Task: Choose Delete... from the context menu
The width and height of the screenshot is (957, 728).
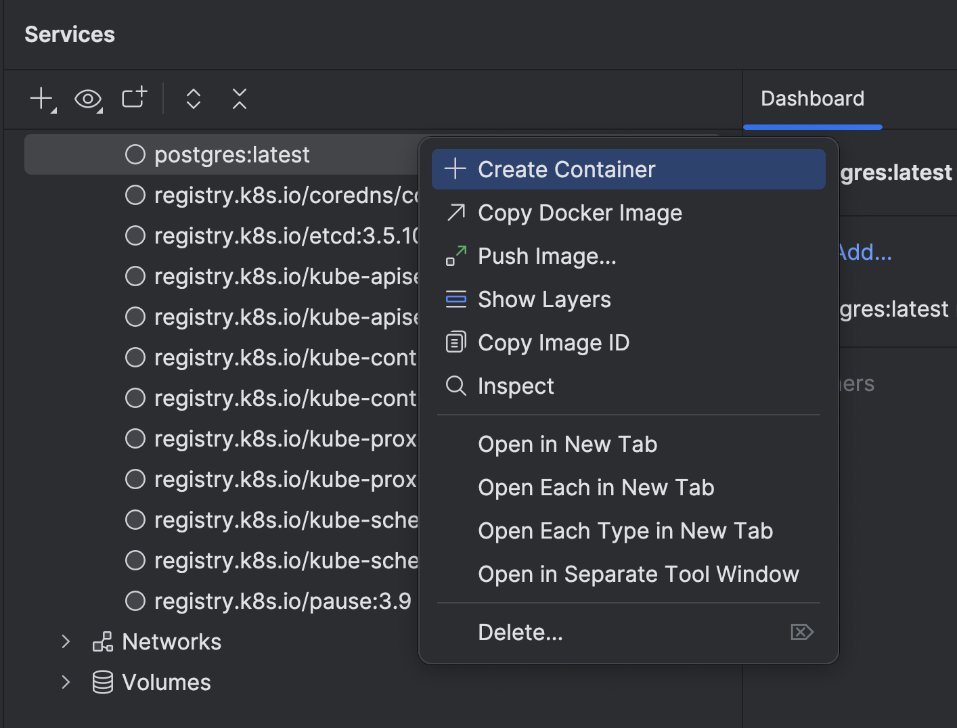Action: point(520,632)
